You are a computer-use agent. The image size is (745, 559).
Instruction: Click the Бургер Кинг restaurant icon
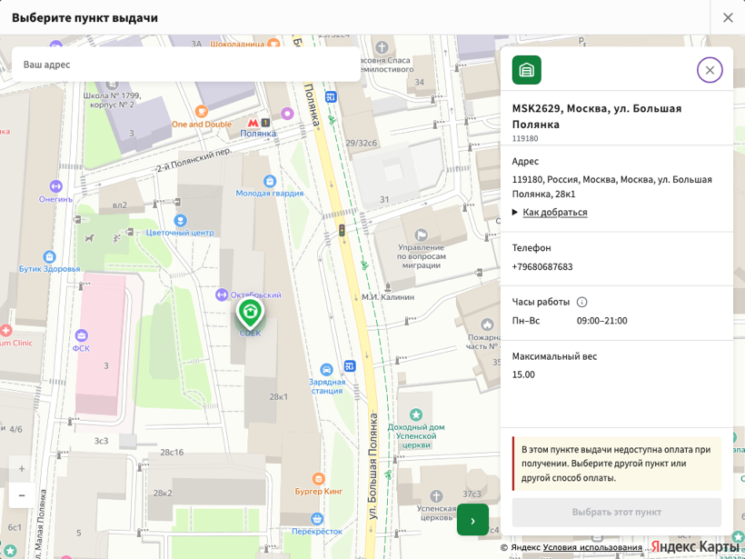318,479
